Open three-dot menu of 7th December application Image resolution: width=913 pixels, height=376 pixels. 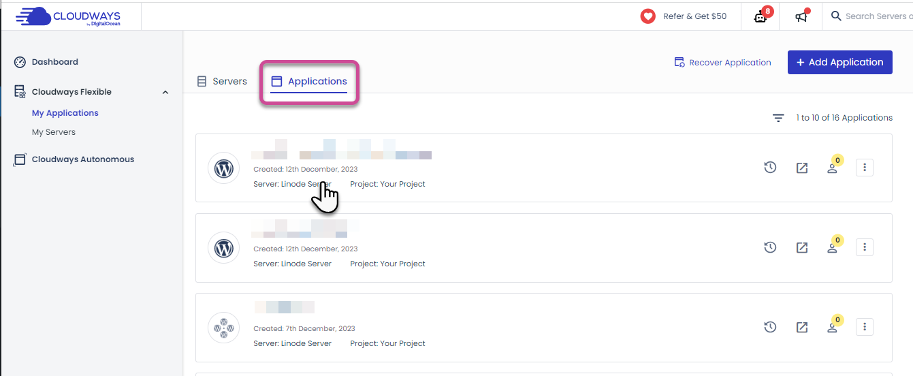(x=865, y=327)
